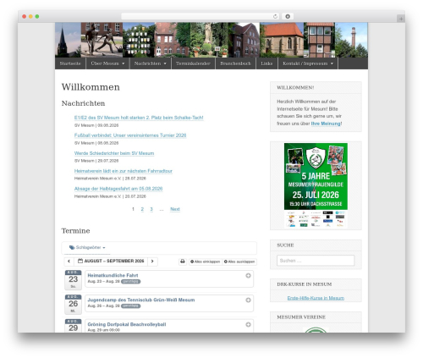This screenshot has height=358, width=423.
Task: Click Gröning Dorfpokal Beachvolleyball event title
Action: pos(127,324)
